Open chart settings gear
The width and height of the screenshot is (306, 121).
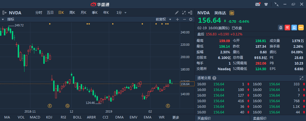click(x=191, y=19)
